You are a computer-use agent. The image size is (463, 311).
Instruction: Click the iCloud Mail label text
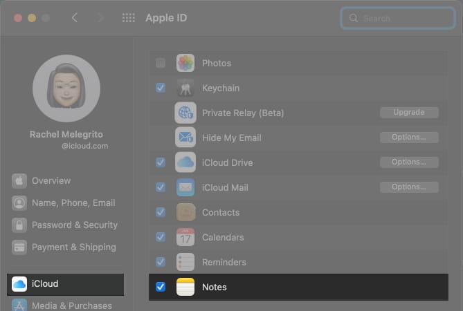pyautogui.click(x=225, y=187)
